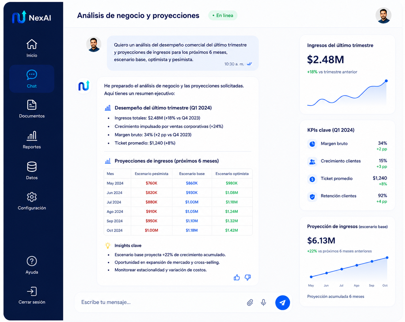Click Cerrar sesión to log out

(x=32, y=296)
